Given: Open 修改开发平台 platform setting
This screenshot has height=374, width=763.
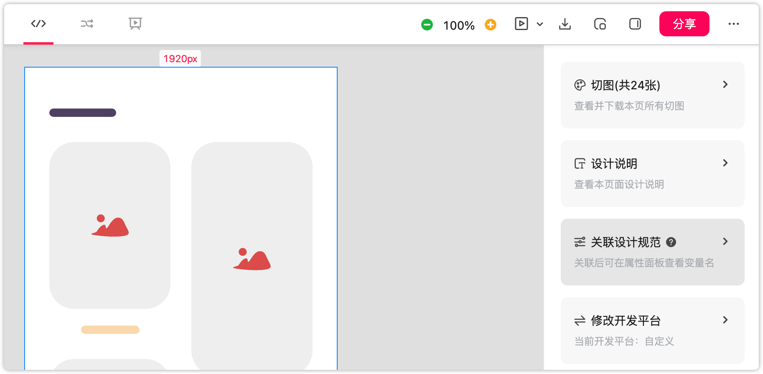Looking at the screenshot, I should click(652, 330).
